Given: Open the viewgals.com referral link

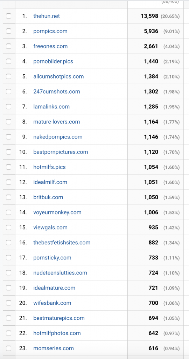Looking at the screenshot, I should pos(50,228).
